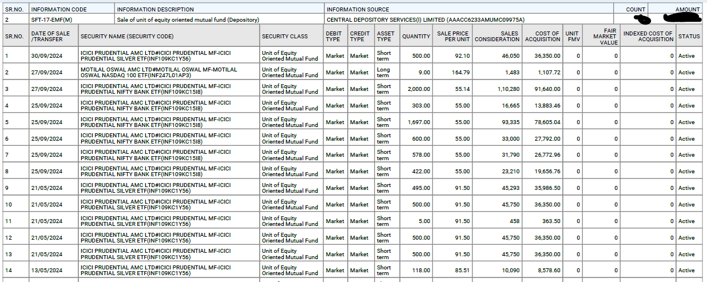
Task: Select cost of acquisition 26,772.96
Action: click(547, 155)
